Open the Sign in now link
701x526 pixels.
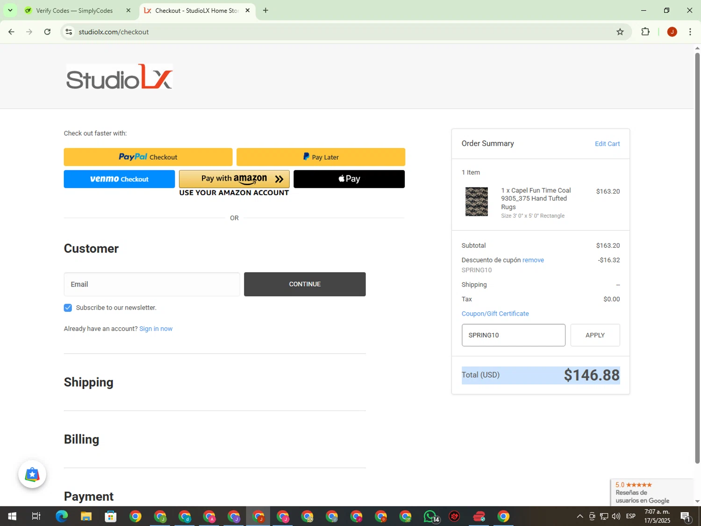click(156, 329)
